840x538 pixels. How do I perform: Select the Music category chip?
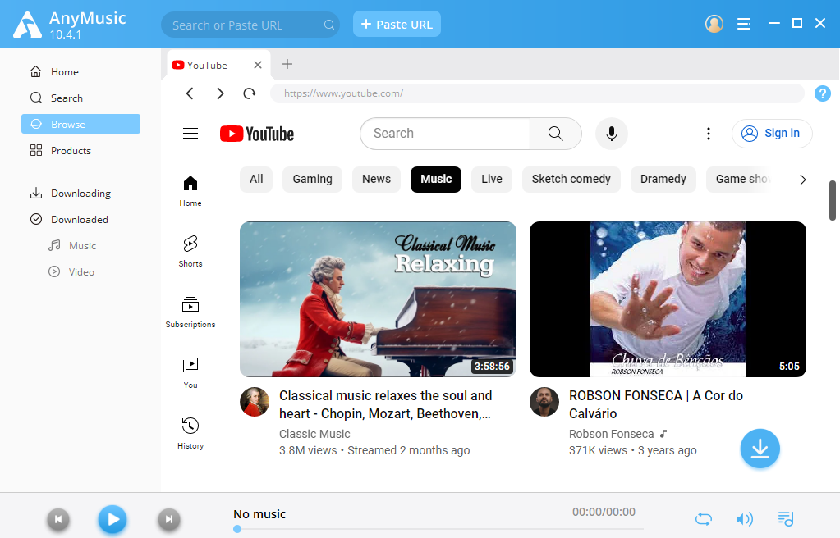(x=436, y=180)
